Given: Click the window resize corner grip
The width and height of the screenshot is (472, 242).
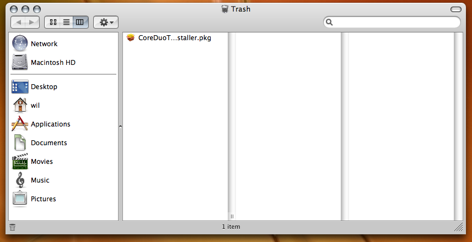Looking at the screenshot, I should 458,227.
